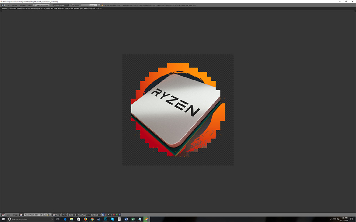Screen dimensions: 356x222
Task: Open Windows Store from taskbar
Action: tap(79, 219)
